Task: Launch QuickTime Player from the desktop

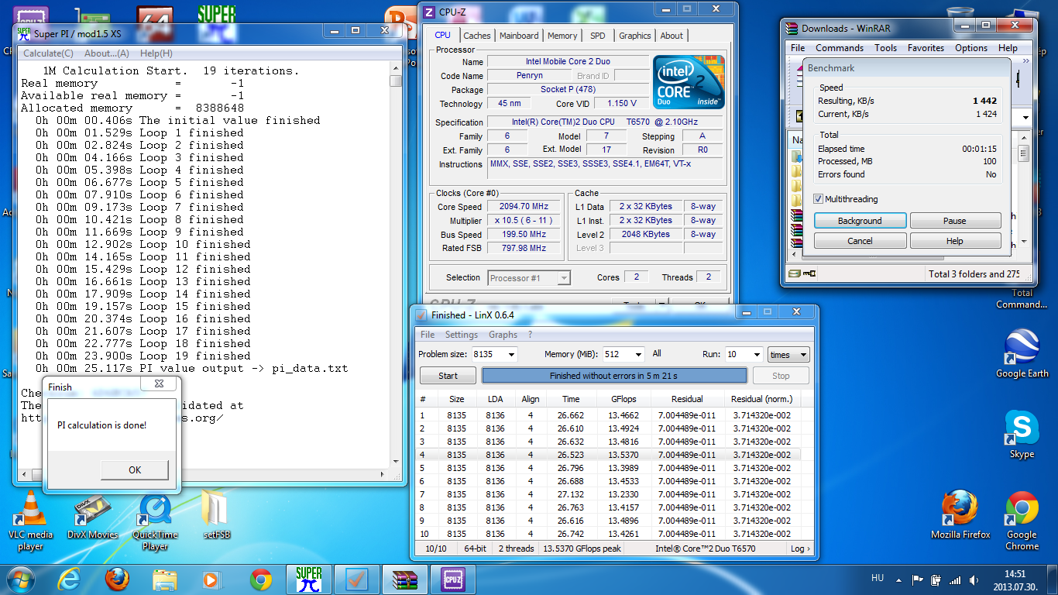Action: 155,521
